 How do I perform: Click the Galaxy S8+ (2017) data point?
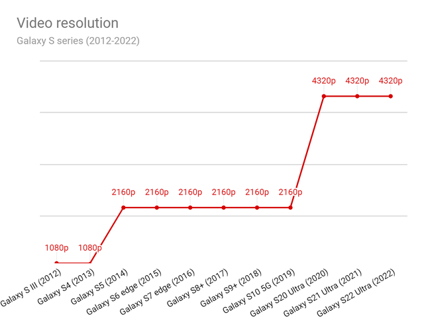coord(224,208)
